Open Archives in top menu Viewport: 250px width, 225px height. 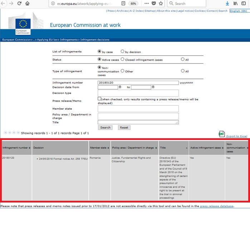pos(122,11)
